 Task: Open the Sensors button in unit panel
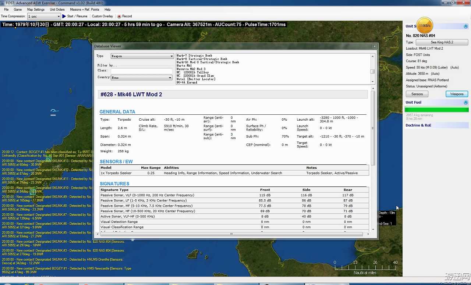[x=417, y=94]
